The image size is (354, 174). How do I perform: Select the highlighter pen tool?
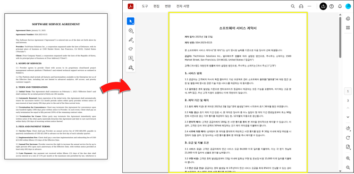130,40
